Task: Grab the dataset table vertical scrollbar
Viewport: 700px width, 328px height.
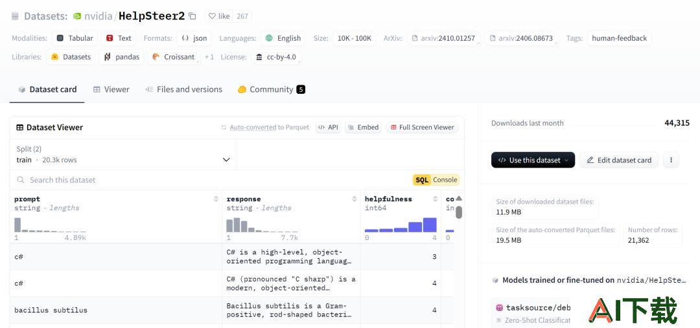Action: point(459,212)
